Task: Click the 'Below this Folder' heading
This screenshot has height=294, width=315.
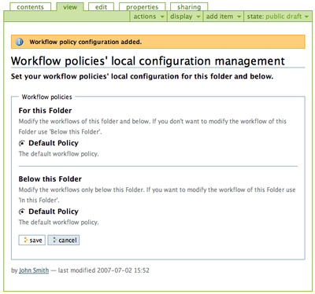Action: [50, 179]
